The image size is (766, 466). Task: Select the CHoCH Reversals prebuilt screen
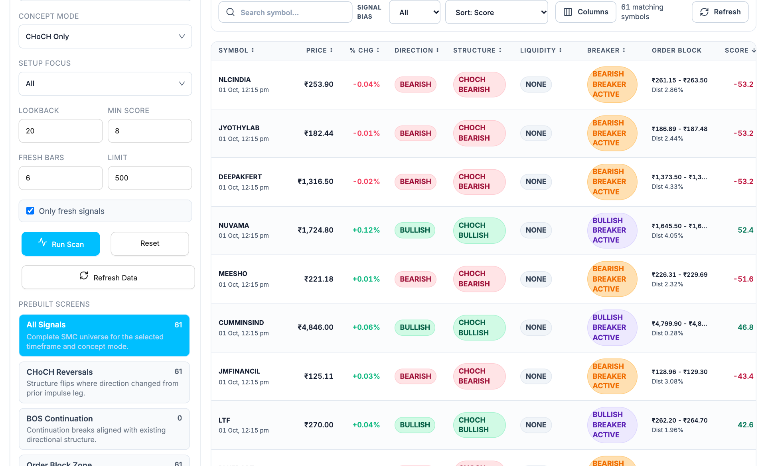tap(104, 382)
